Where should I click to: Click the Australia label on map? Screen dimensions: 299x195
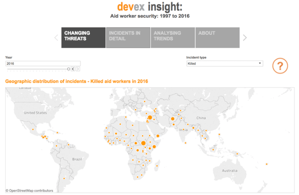230,171
